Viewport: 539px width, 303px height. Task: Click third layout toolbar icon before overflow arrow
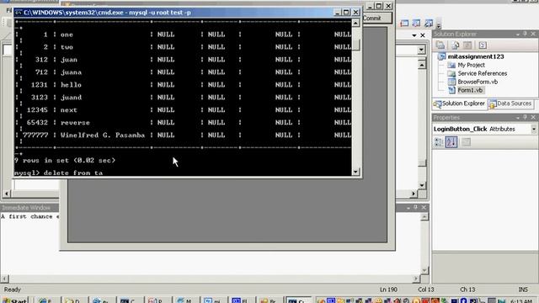tap(429, 24)
